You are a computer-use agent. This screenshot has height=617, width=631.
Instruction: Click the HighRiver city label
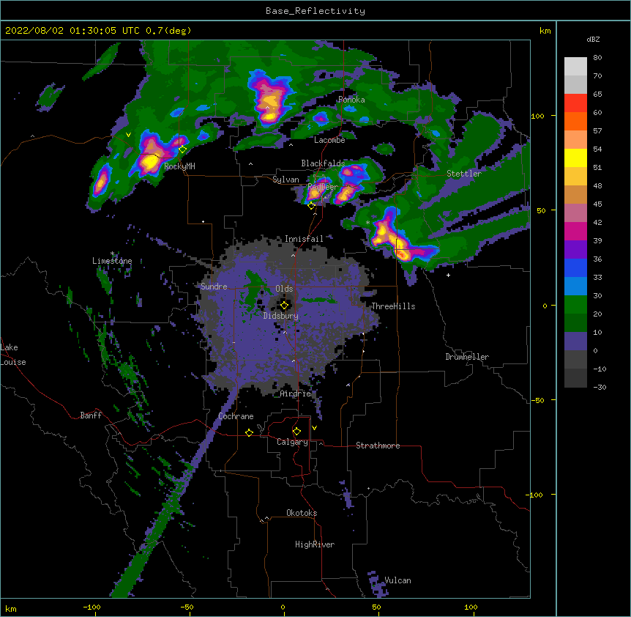tap(315, 544)
